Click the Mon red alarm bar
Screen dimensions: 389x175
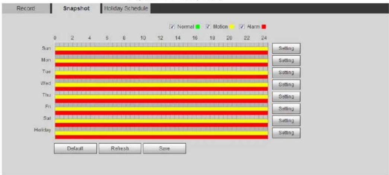pos(161,65)
